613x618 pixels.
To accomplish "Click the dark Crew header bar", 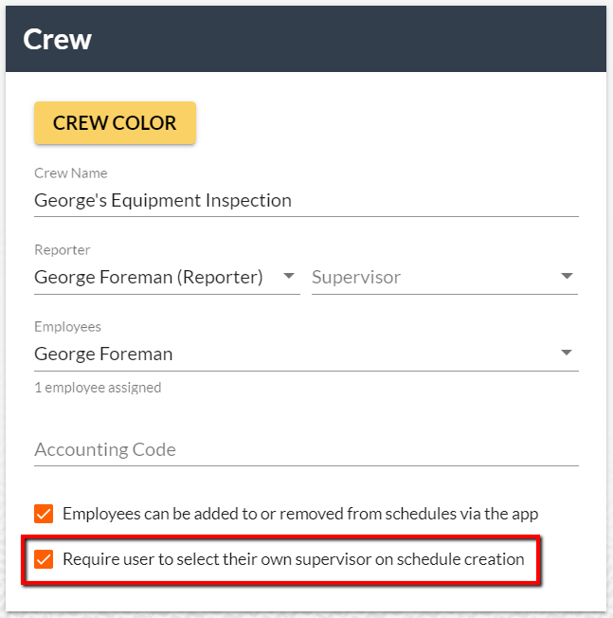I will 306,39.
